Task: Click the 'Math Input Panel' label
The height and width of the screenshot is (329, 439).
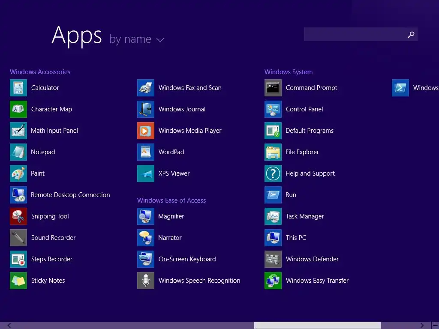Action: tap(54, 131)
